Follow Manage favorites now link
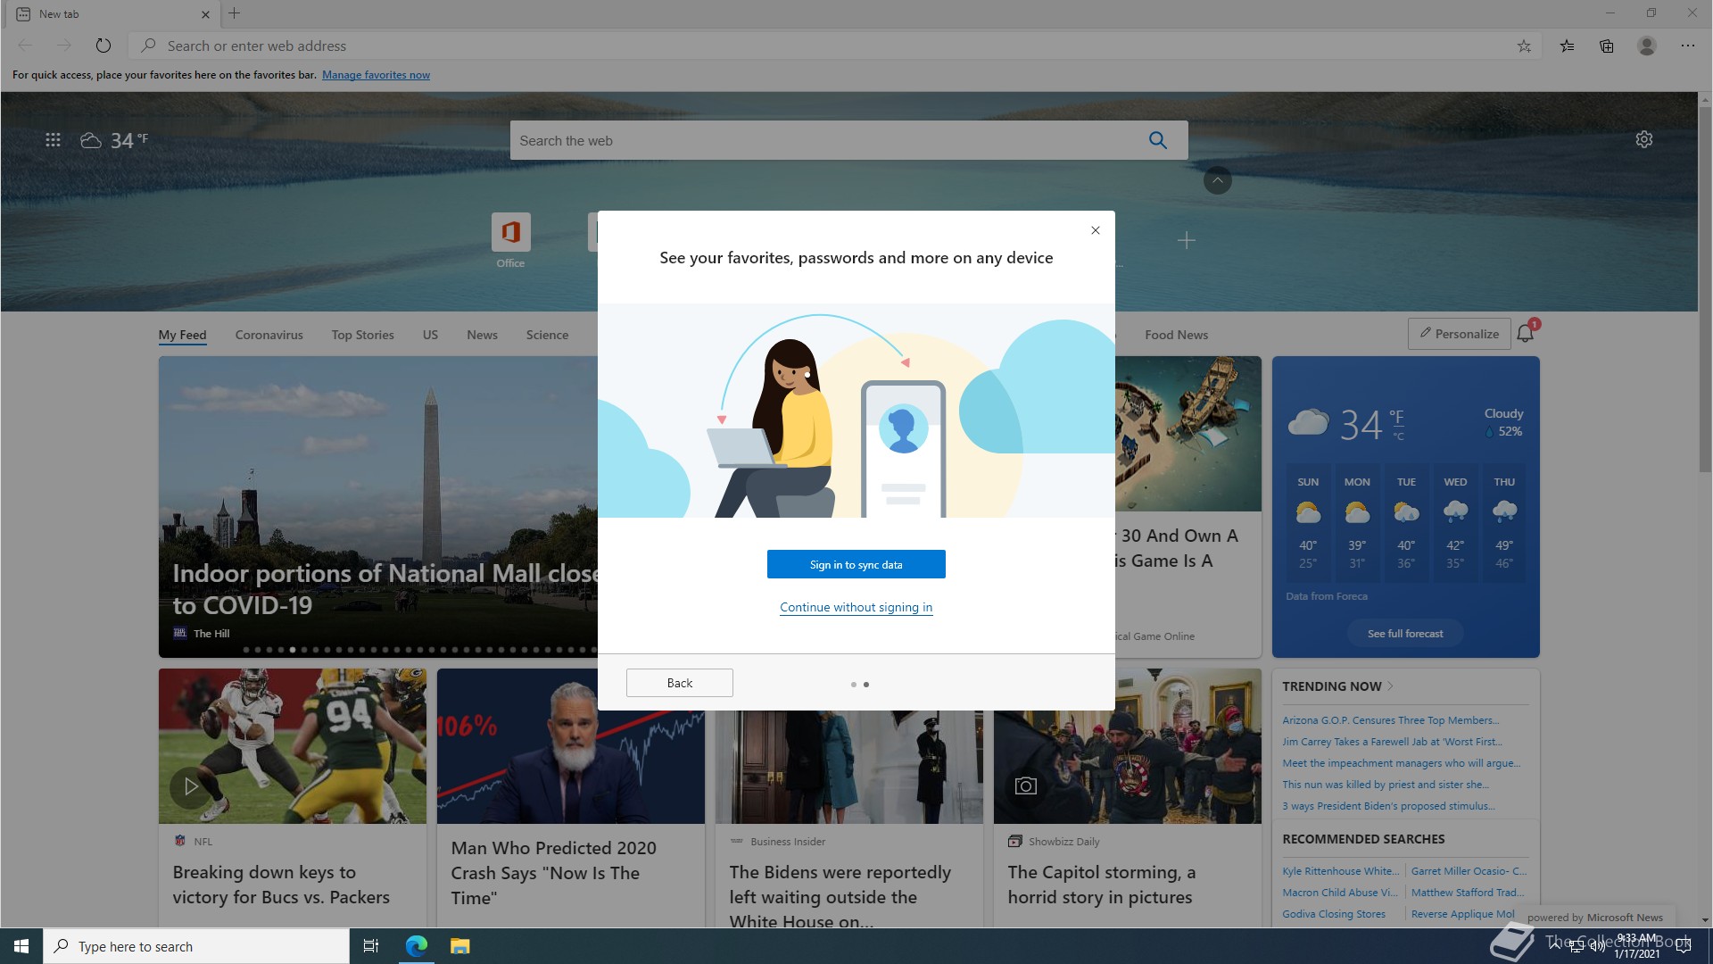 click(x=376, y=75)
